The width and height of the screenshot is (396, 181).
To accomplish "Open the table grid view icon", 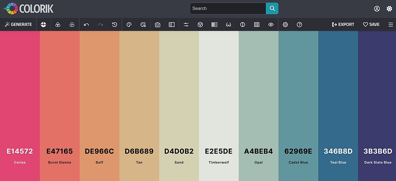I will pos(257,24).
